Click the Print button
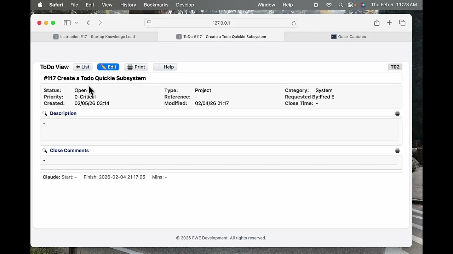453x254 pixels. point(136,67)
